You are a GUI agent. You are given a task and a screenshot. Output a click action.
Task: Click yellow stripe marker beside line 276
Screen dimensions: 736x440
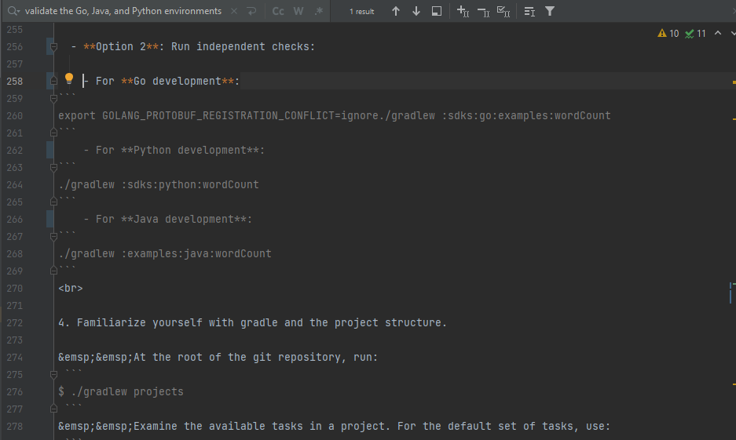[734, 384]
